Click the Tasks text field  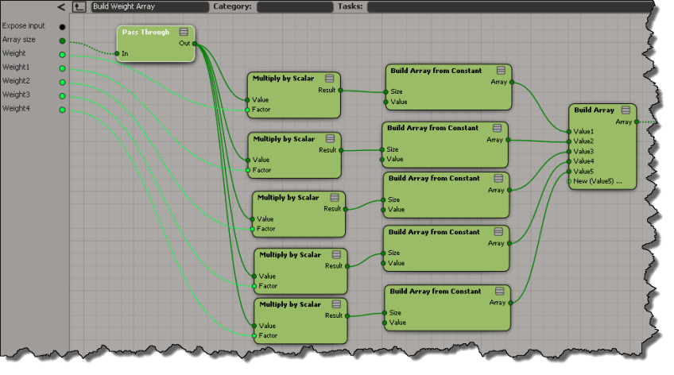(x=509, y=6)
